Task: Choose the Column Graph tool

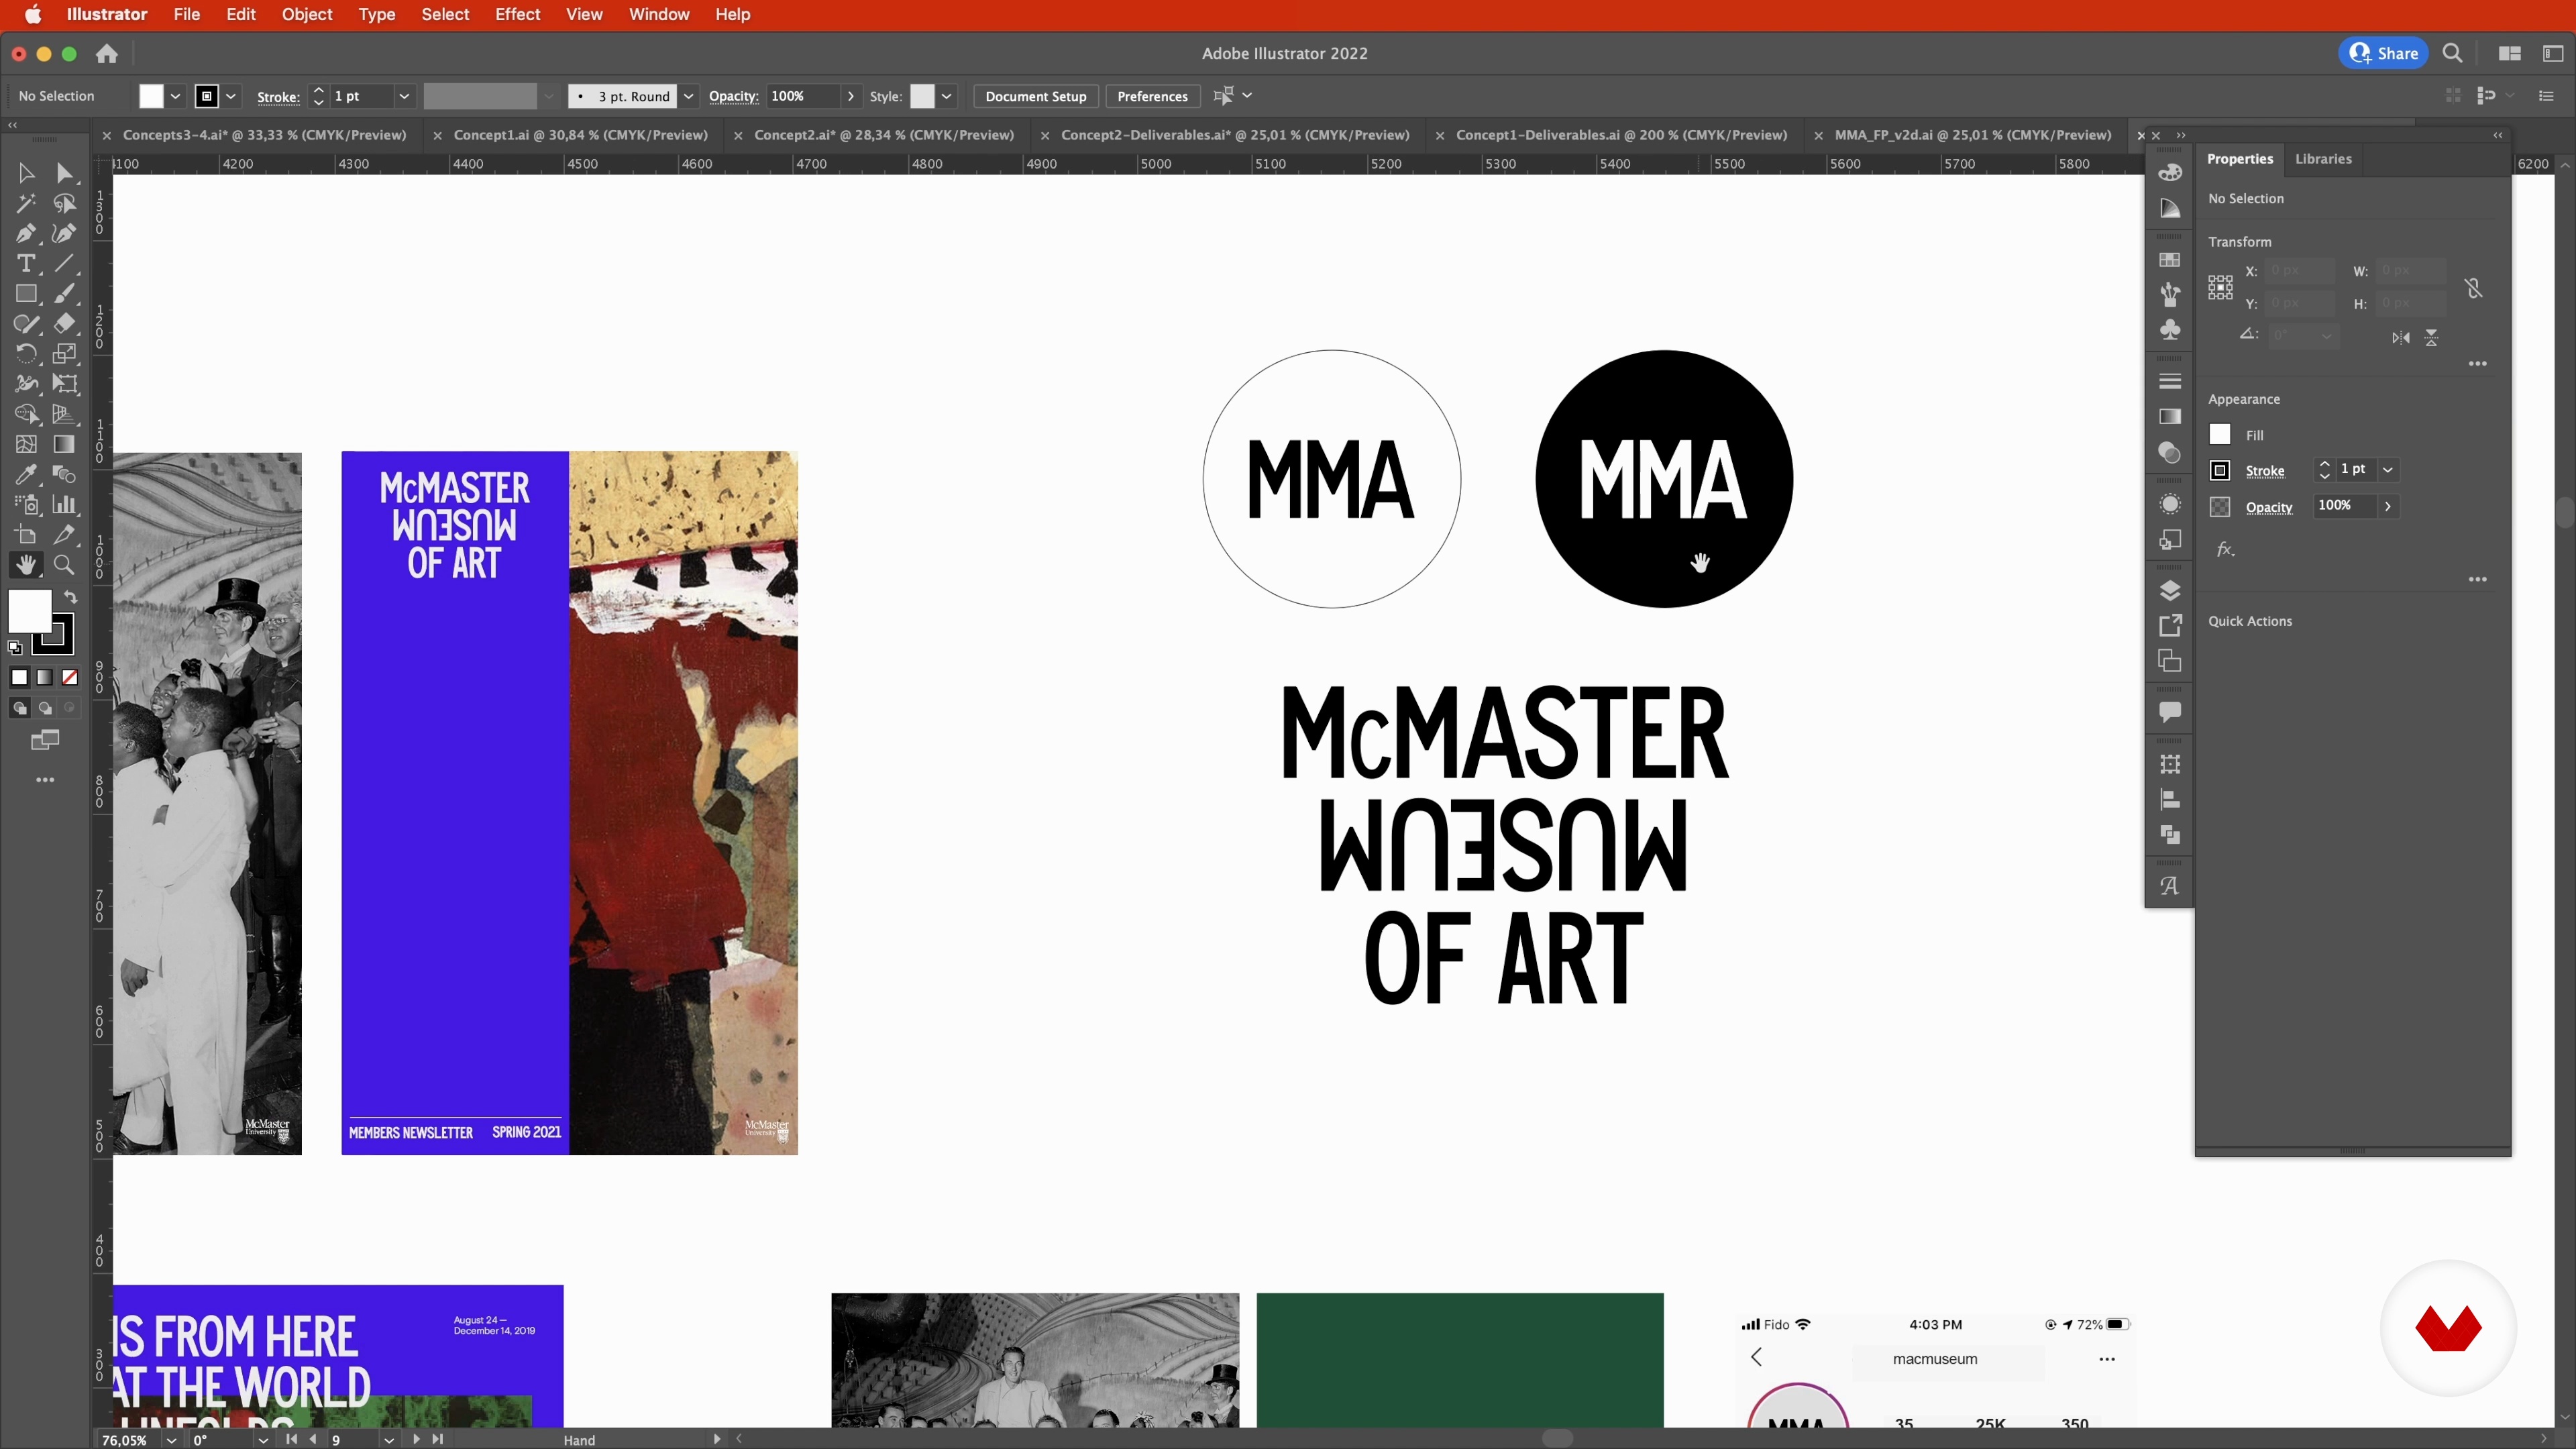Action: coord(65,505)
